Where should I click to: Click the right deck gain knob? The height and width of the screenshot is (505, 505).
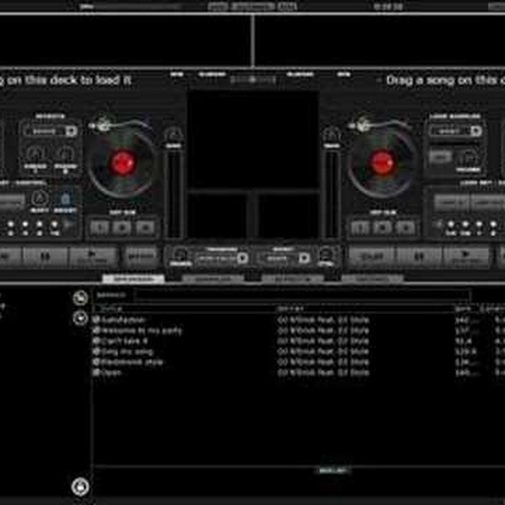(332, 135)
